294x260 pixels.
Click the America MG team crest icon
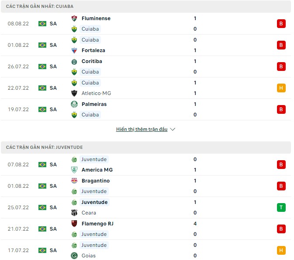[74, 170]
